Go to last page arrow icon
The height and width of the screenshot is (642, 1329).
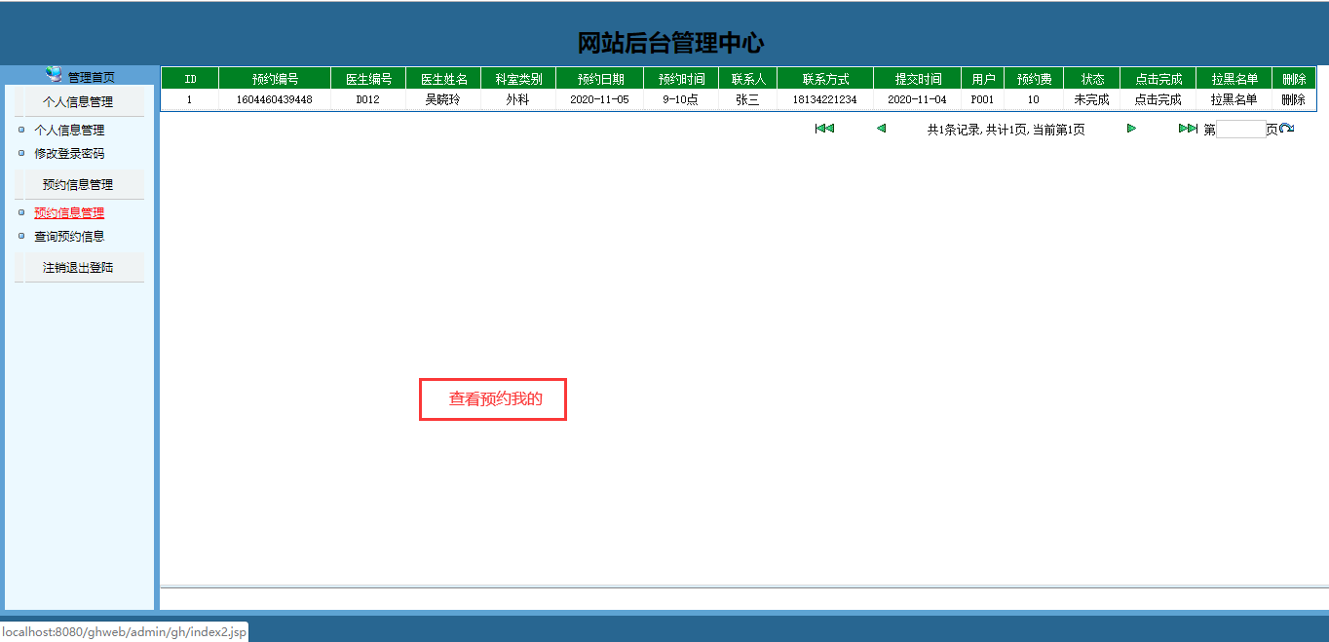pyautogui.click(x=1188, y=129)
